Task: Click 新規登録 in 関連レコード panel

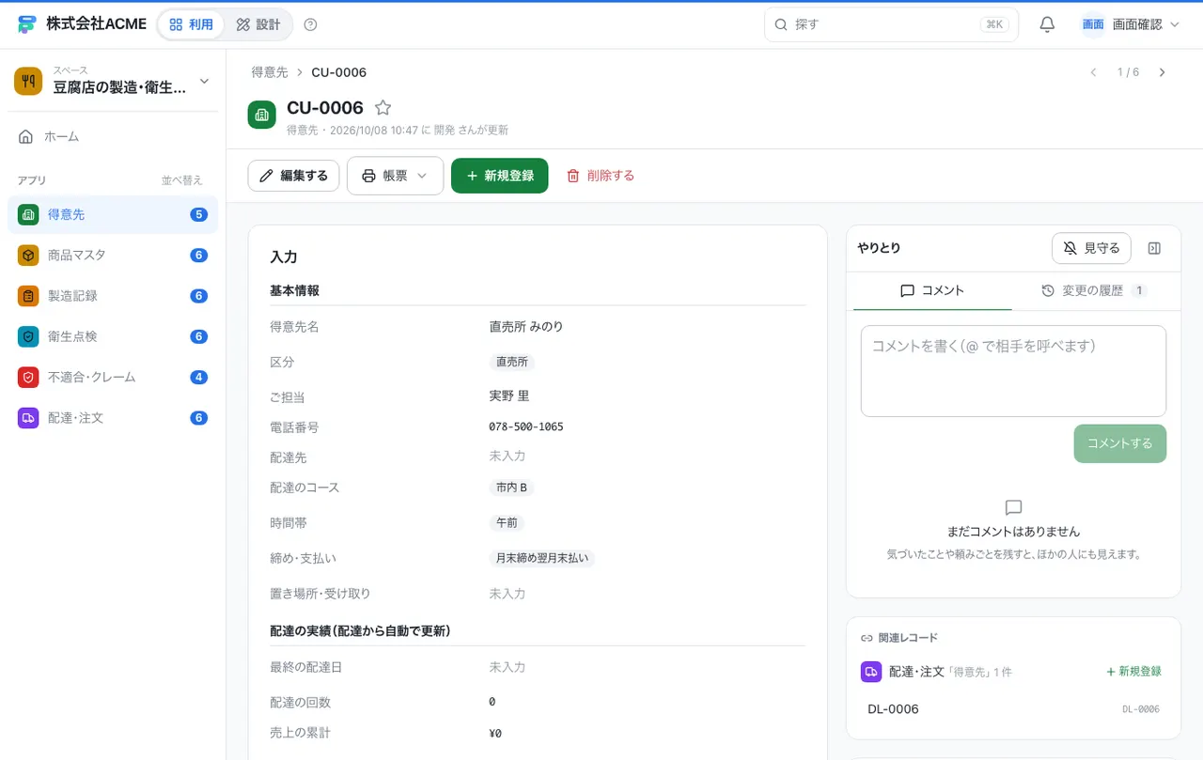Action: pos(1133,672)
